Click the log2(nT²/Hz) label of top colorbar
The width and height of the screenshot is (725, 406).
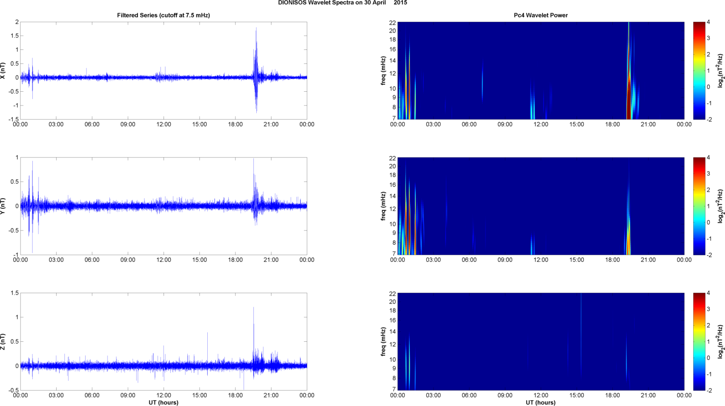click(721, 70)
